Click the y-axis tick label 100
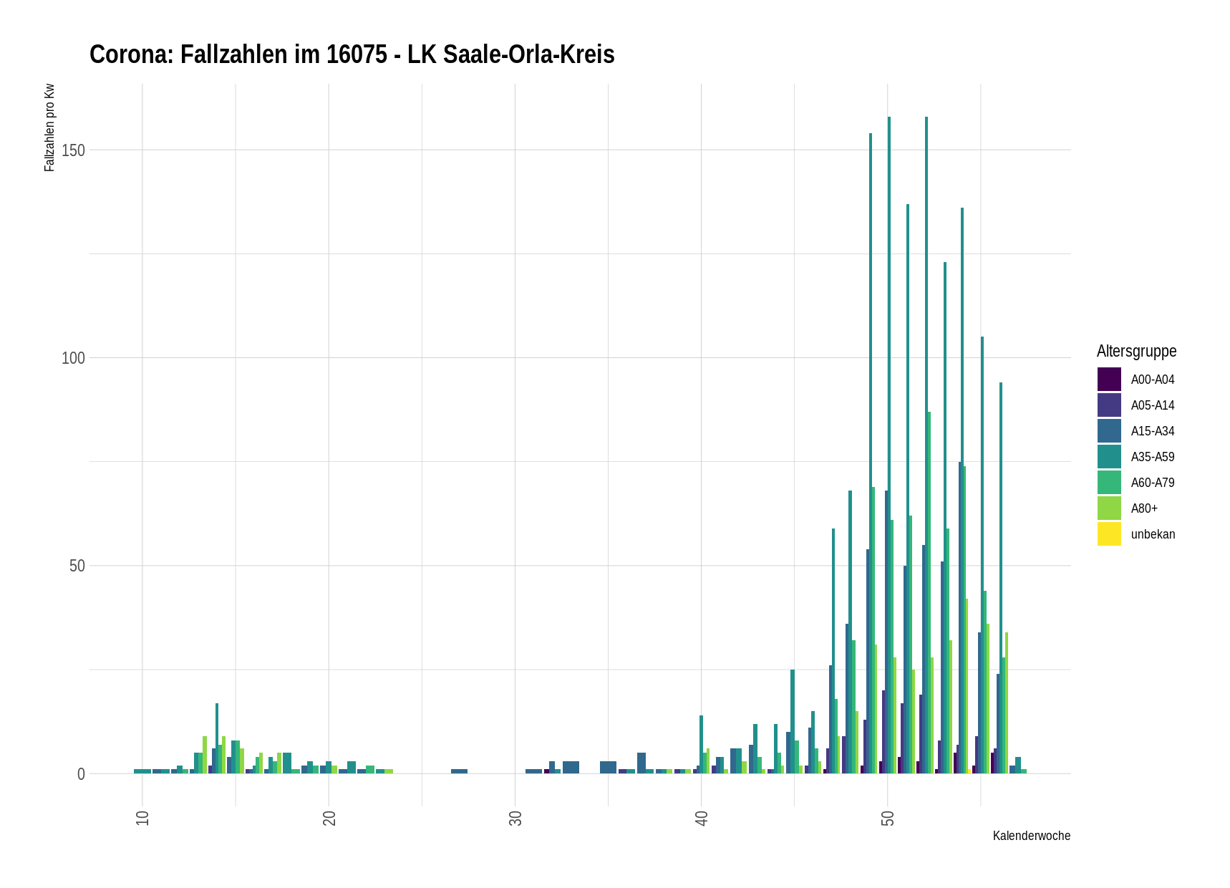Viewport: 1230px width, 888px height. (73, 358)
